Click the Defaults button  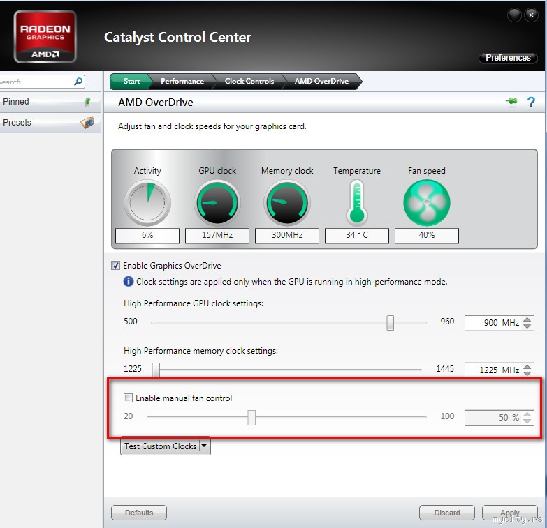tap(139, 513)
